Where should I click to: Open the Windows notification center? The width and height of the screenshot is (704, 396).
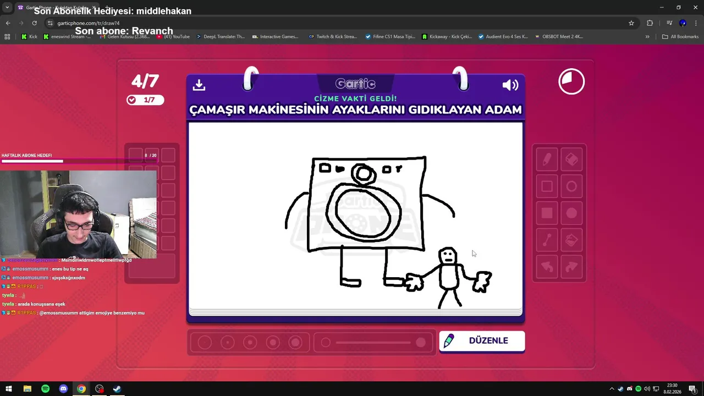tap(692, 389)
